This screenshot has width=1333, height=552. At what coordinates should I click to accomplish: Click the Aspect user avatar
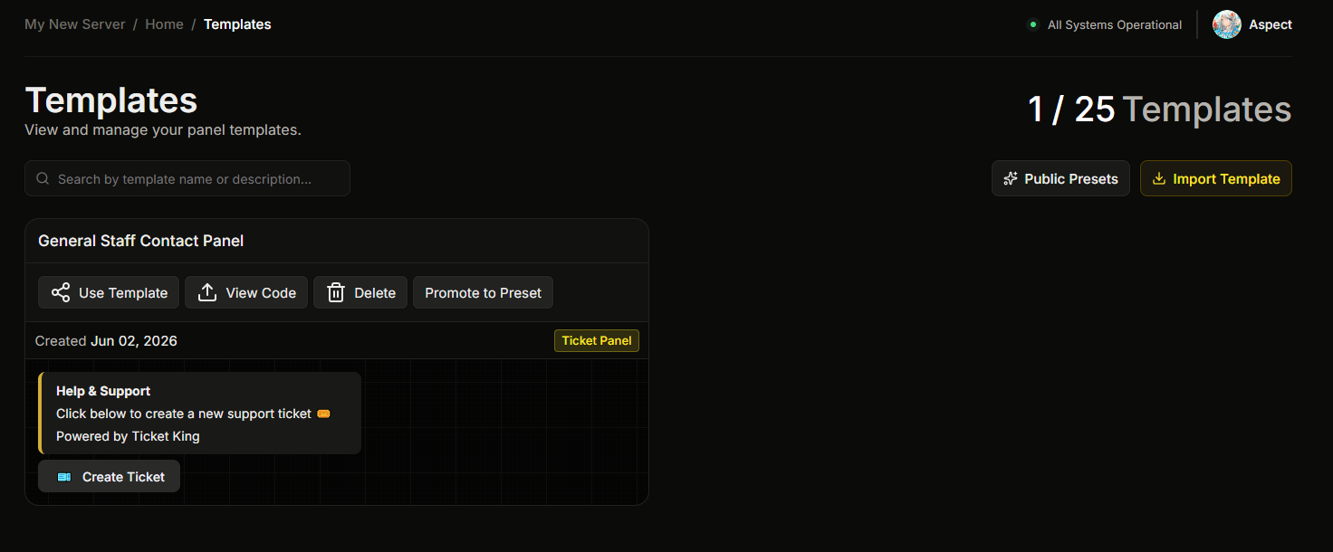1227,24
